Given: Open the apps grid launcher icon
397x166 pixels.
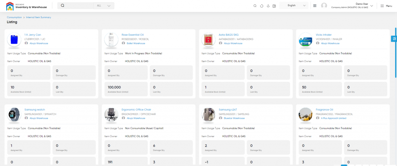Looking at the screenshot, I should [315, 6].
